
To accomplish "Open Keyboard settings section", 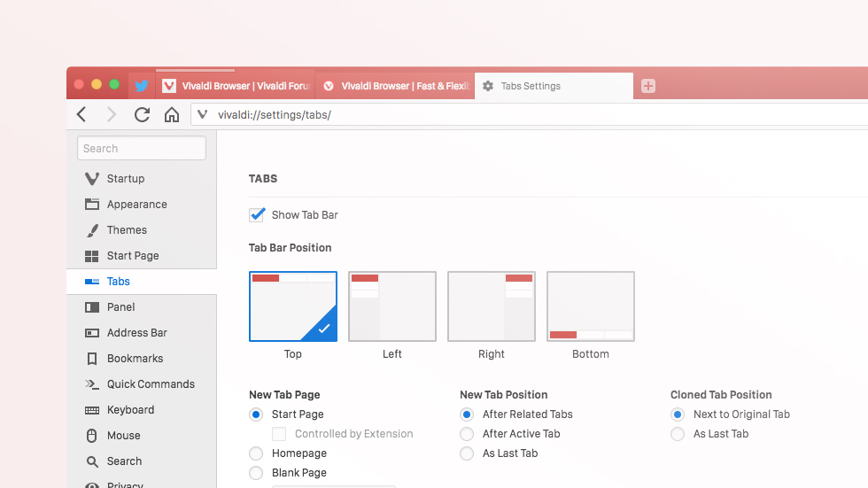I will [x=142, y=410].
